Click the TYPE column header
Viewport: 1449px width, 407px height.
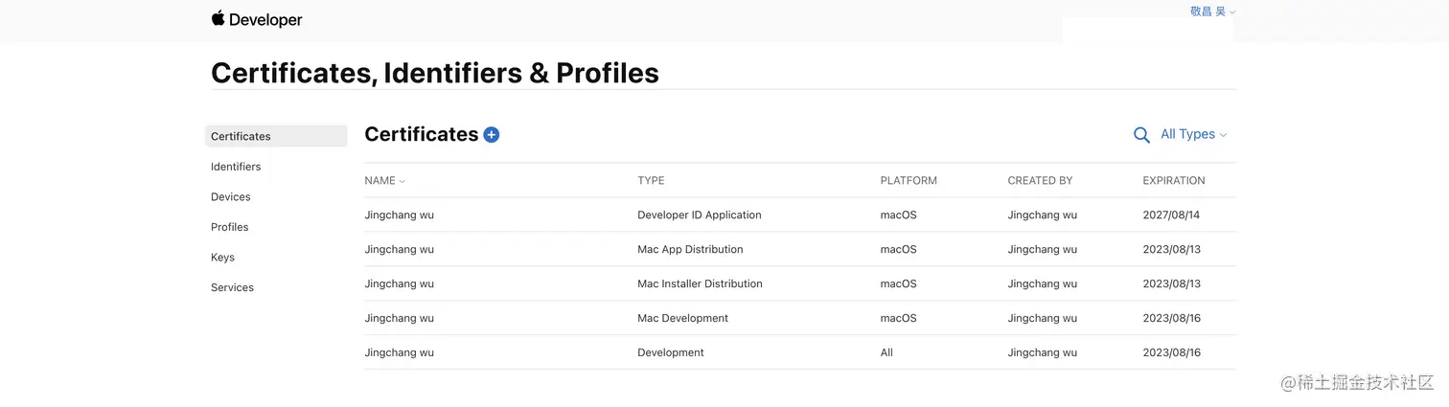click(651, 180)
